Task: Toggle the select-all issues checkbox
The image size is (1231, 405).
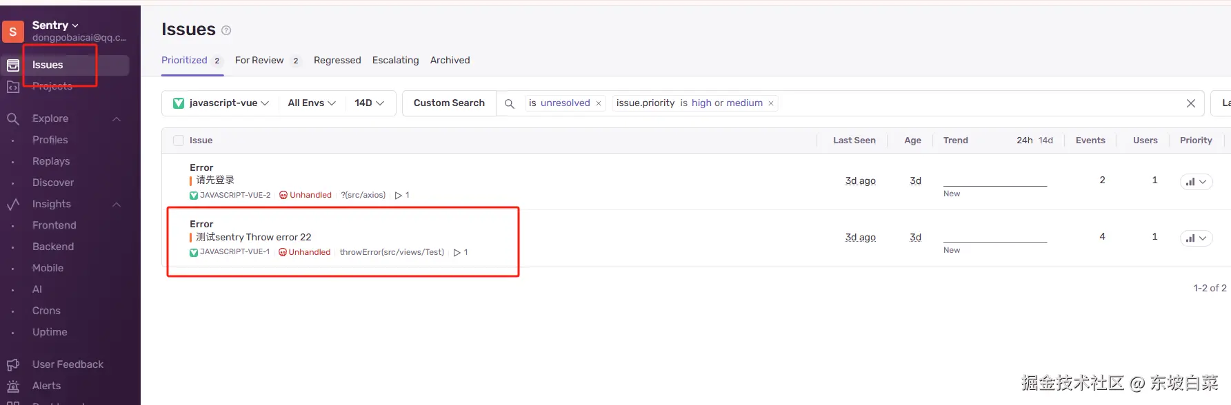Action: pos(179,141)
